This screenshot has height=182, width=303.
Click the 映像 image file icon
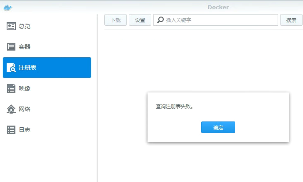[x=11, y=88]
